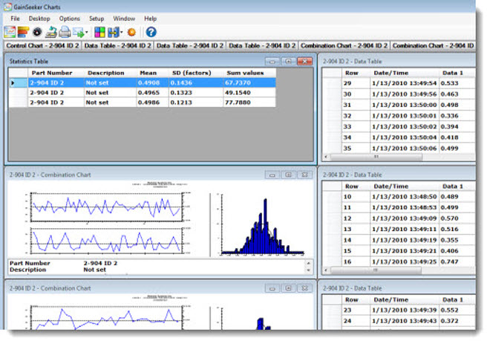Click the black dial gauge toolbar icon
Viewport: 490px width, 344px height.
click(x=36, y=32)
